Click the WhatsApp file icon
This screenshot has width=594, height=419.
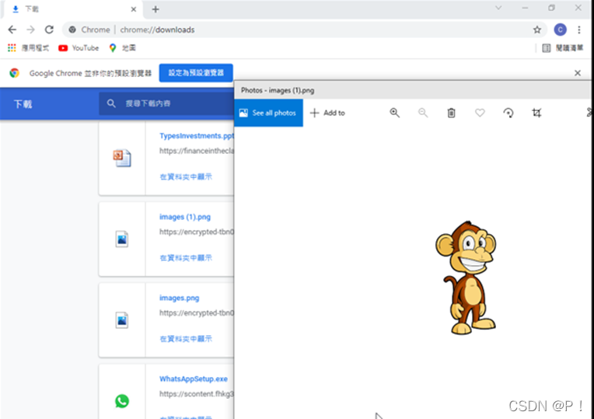pyautogui.click(x=122, y=401)
